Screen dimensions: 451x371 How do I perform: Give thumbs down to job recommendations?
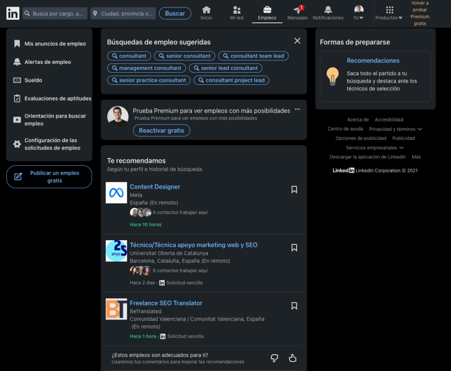[x=274, y=358]
